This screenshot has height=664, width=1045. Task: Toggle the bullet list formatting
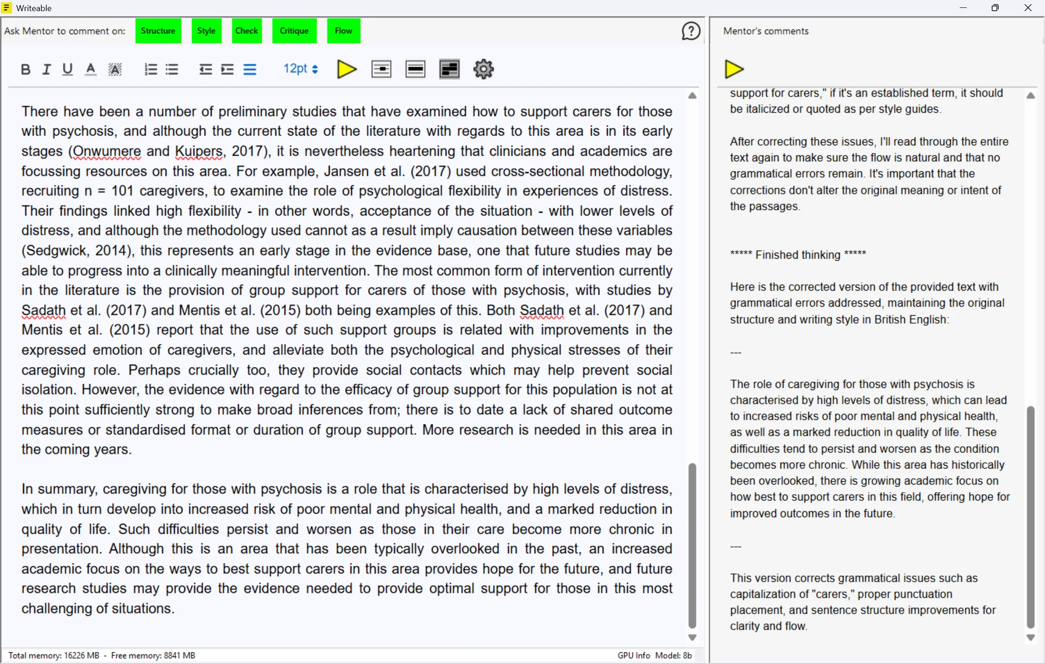[x=172, y=69]
